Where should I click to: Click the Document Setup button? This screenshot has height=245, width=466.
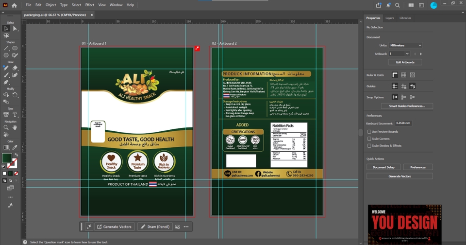[383, 167]
